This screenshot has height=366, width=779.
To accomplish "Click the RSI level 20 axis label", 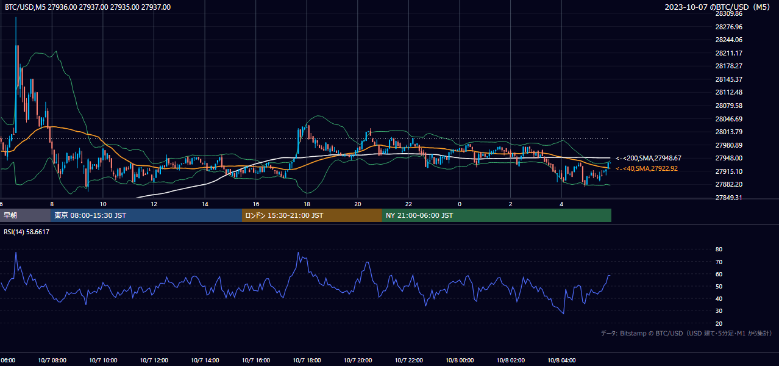I will click(719, 323).
